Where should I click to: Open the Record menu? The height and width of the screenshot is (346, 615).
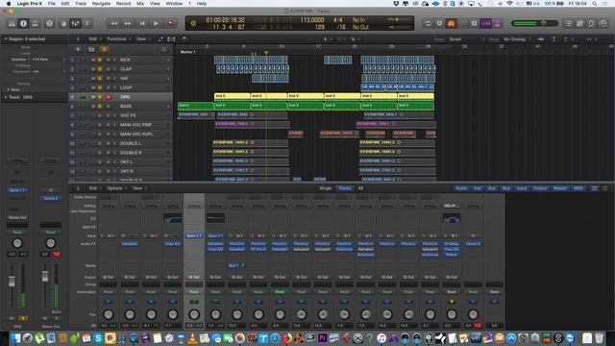pos(124,4)
